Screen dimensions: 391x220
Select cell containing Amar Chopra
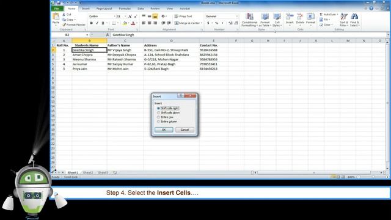pyautogui.click(x=89, y=55)
